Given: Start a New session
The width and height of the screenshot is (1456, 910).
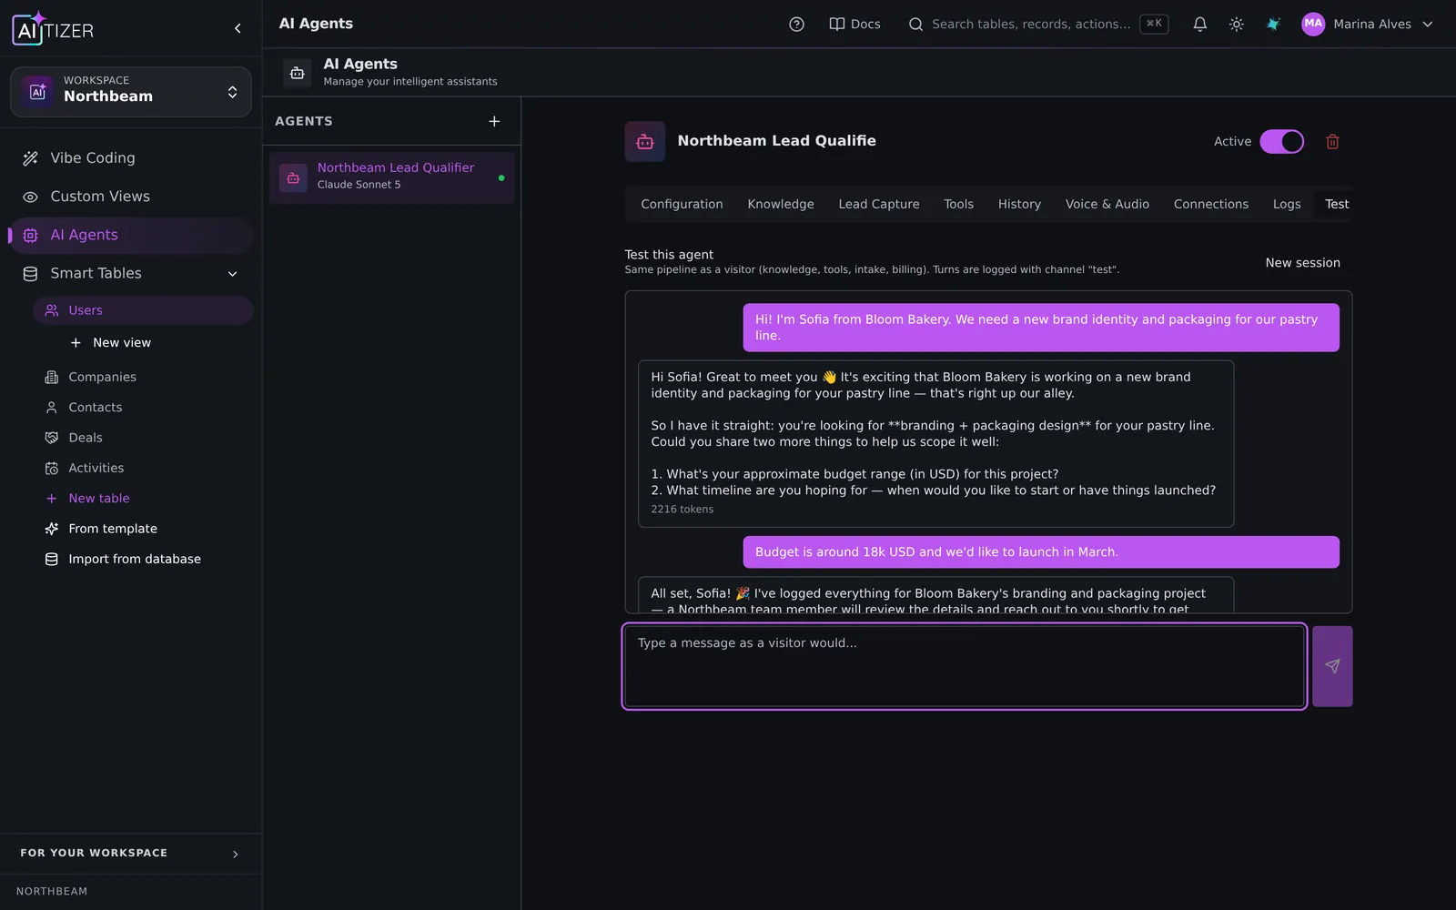Looking at the screenshot, I should tap(1302, 263).
